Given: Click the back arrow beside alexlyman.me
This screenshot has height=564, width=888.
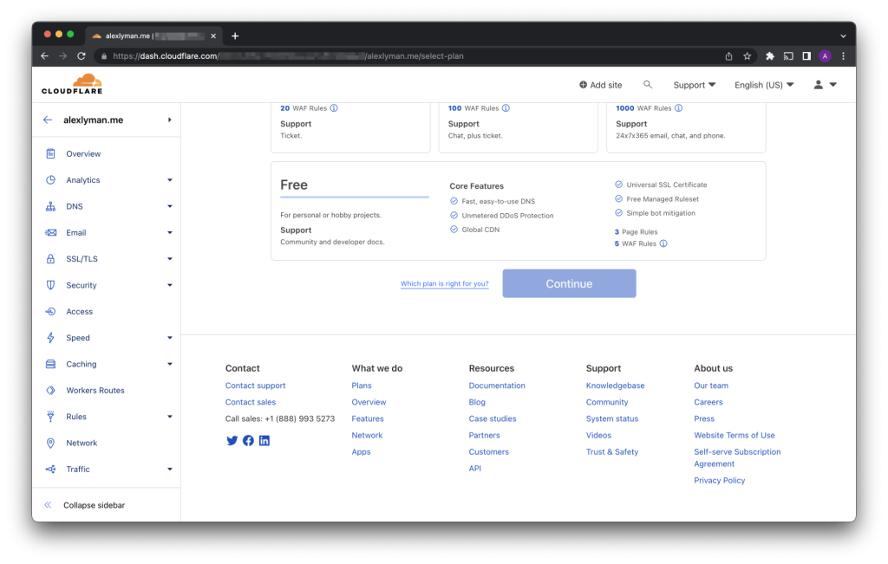Looking at the screenshot, I should 48,120.
